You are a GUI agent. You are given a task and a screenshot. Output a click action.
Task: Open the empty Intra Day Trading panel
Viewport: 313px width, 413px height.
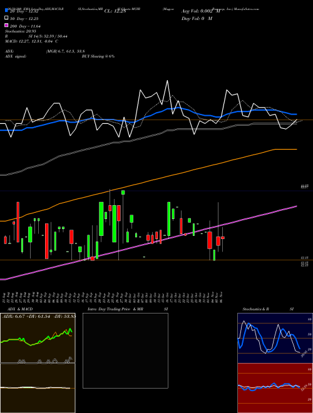click(x=125, y=350)
